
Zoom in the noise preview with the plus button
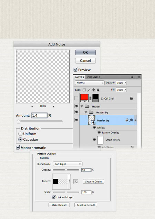point(53,106)
